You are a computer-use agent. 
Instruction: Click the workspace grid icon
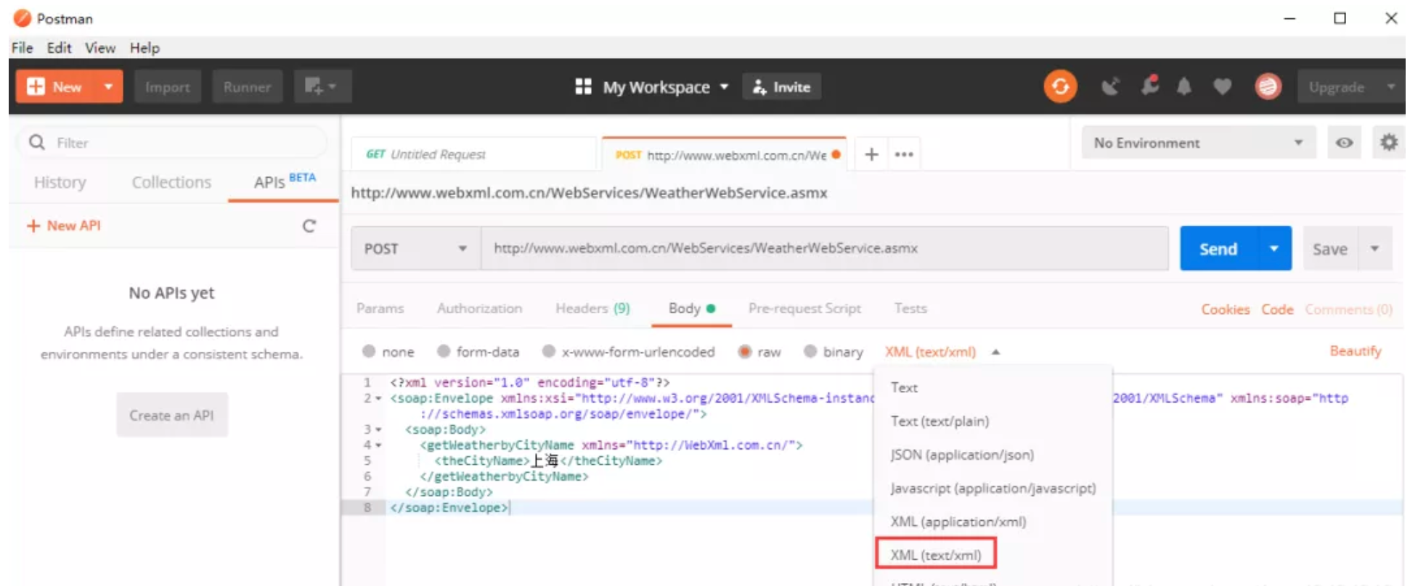pyautogui.click(x=583, y=87)
